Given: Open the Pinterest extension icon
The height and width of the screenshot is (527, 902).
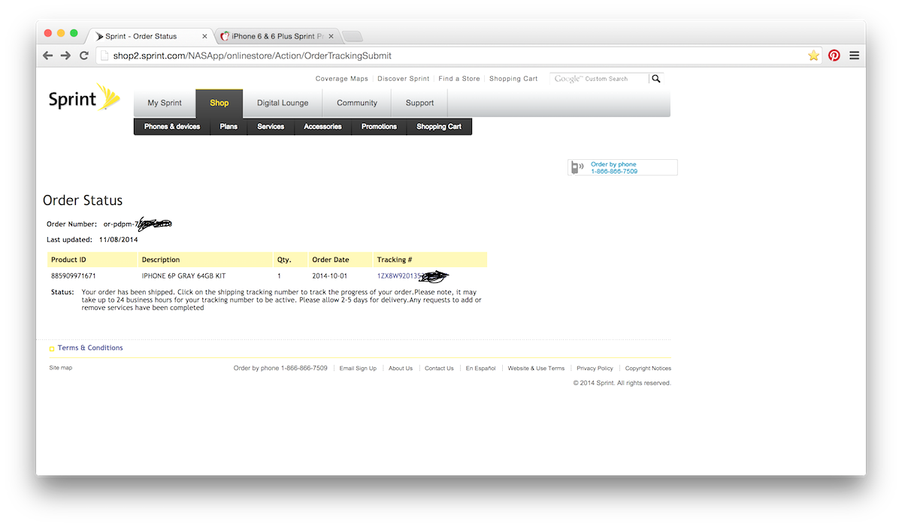Looking at the screenshot, I should pyautogui.click(x=834, y=56).
